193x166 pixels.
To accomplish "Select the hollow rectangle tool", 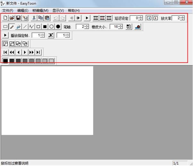I will tap(38, 27).
